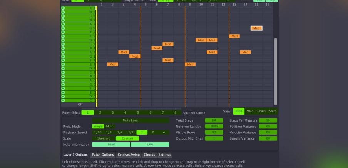Screen dimensions: 348x168
Task: Click the play icon on row D 3
Action: [x=63, y=12]
